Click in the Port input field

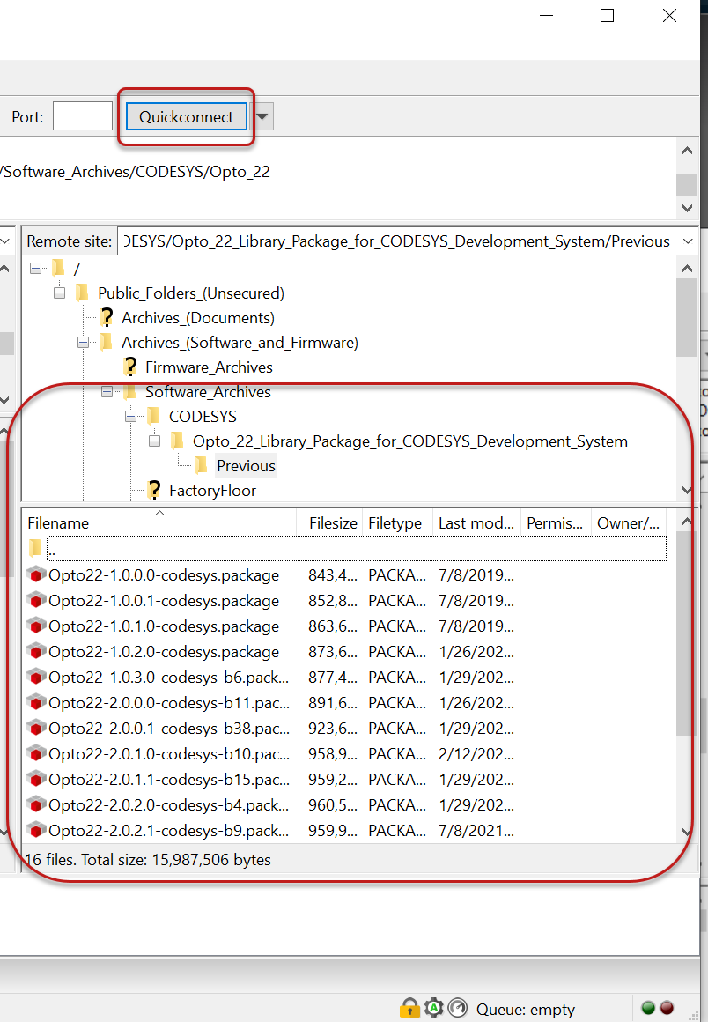point(83,116)
